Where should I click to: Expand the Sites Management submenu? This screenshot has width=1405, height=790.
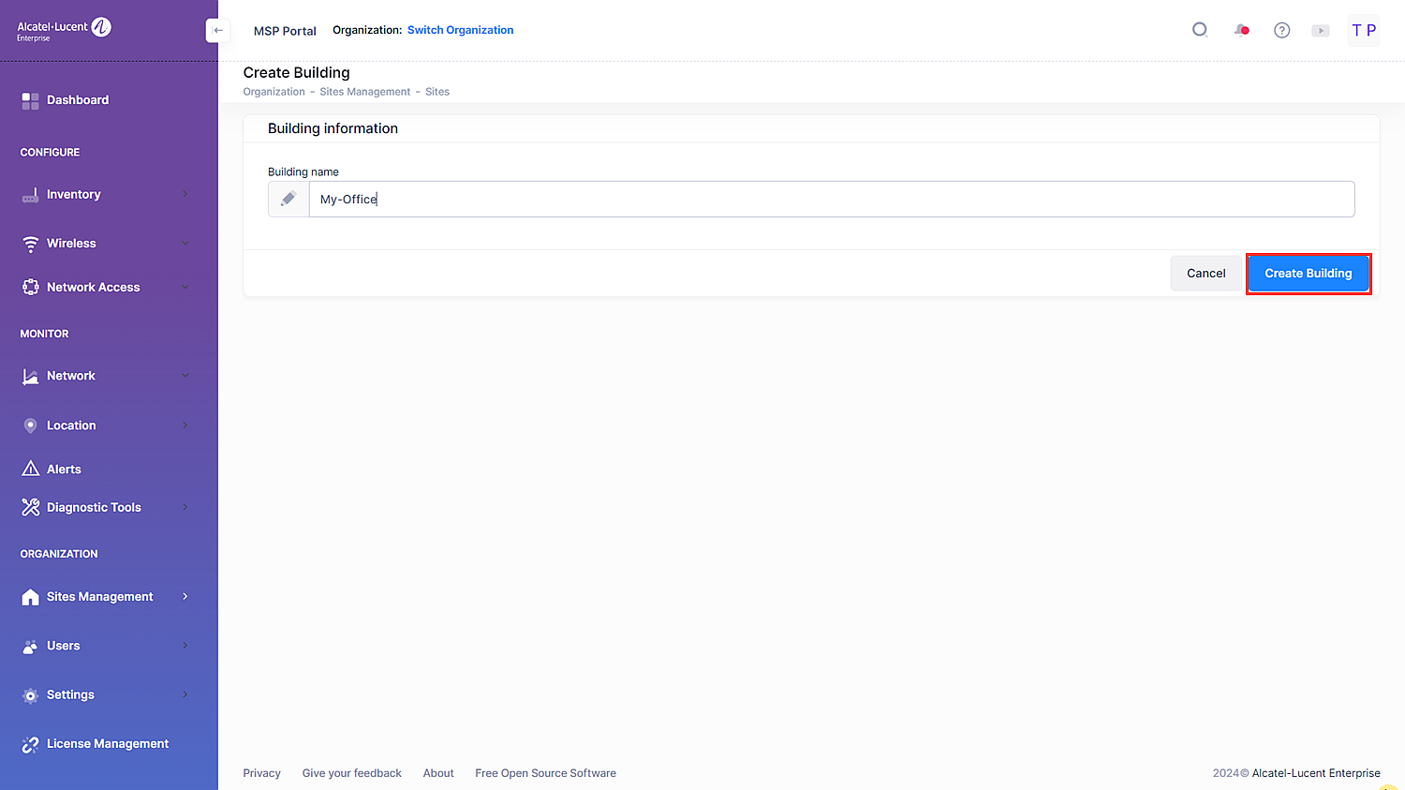(185, 596)
